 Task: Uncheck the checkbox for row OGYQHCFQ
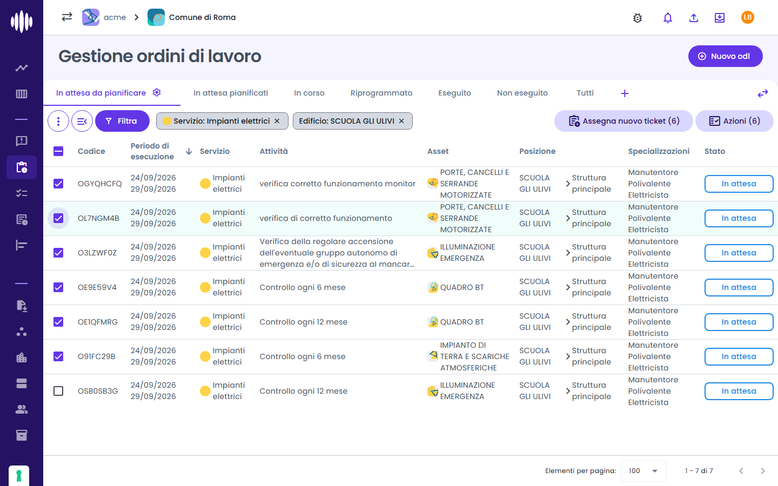point(58,184)
